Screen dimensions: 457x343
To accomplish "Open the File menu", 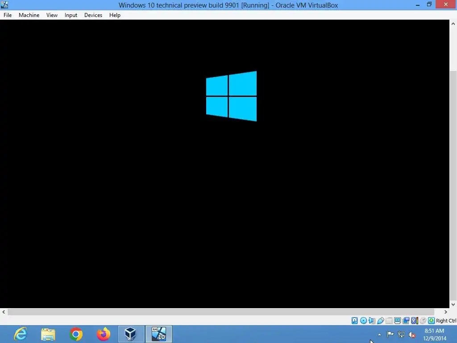I will click(x=8, y=15).
